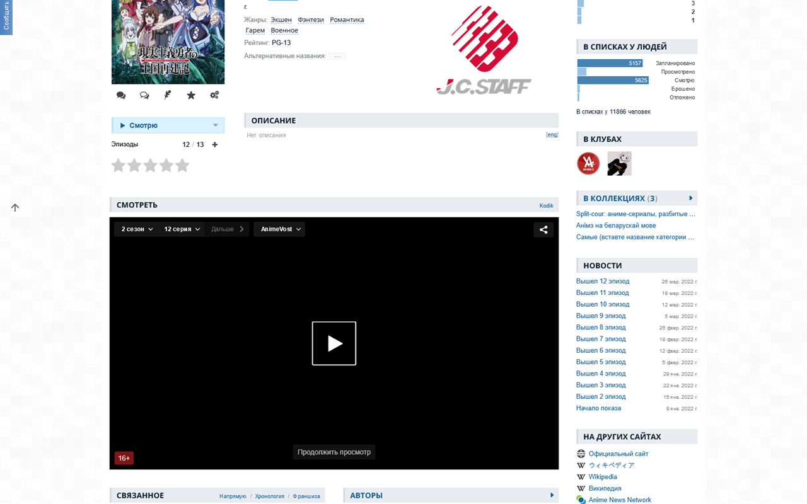Expand alternative names with the ellipsis
This screenshot has width=807, height=504.
point(337,55)
